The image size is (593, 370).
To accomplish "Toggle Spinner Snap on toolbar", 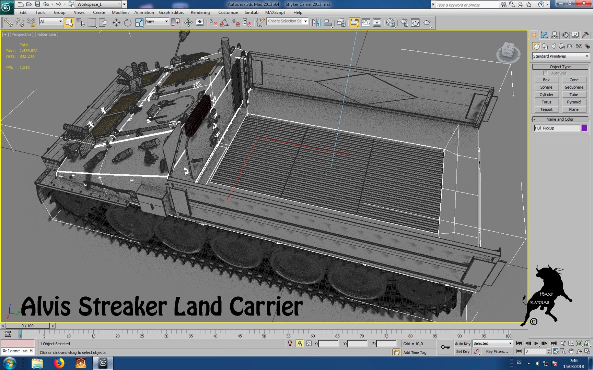I will tap(247, 23).
